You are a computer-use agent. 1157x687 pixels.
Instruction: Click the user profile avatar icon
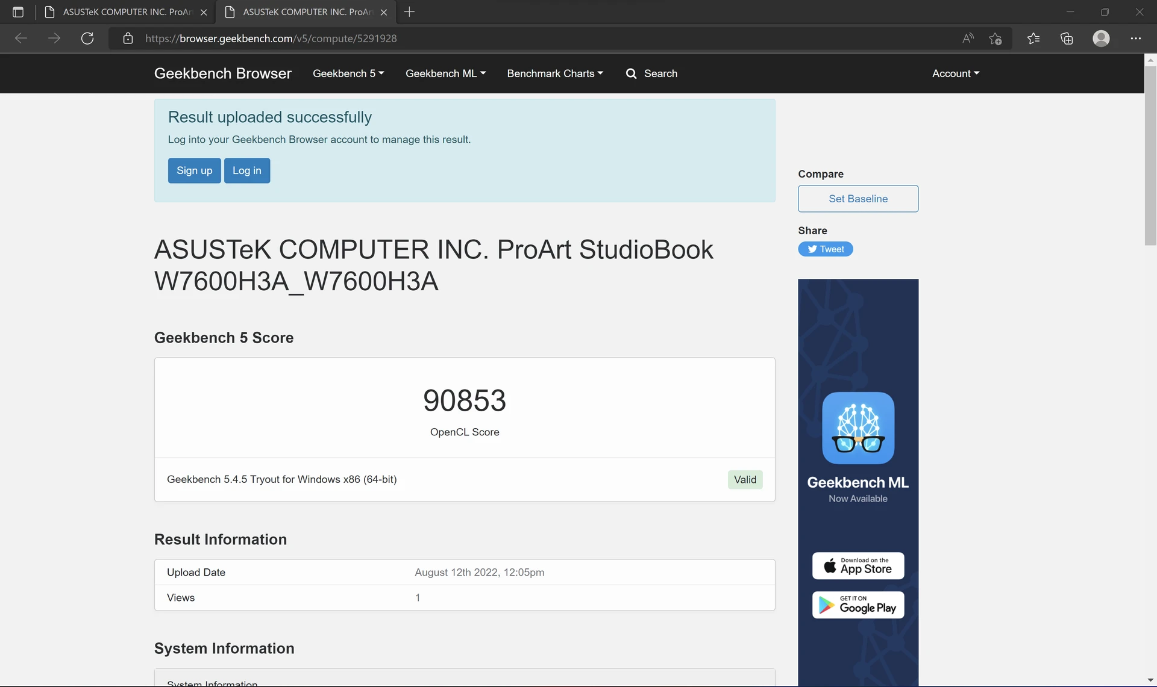1101,39
